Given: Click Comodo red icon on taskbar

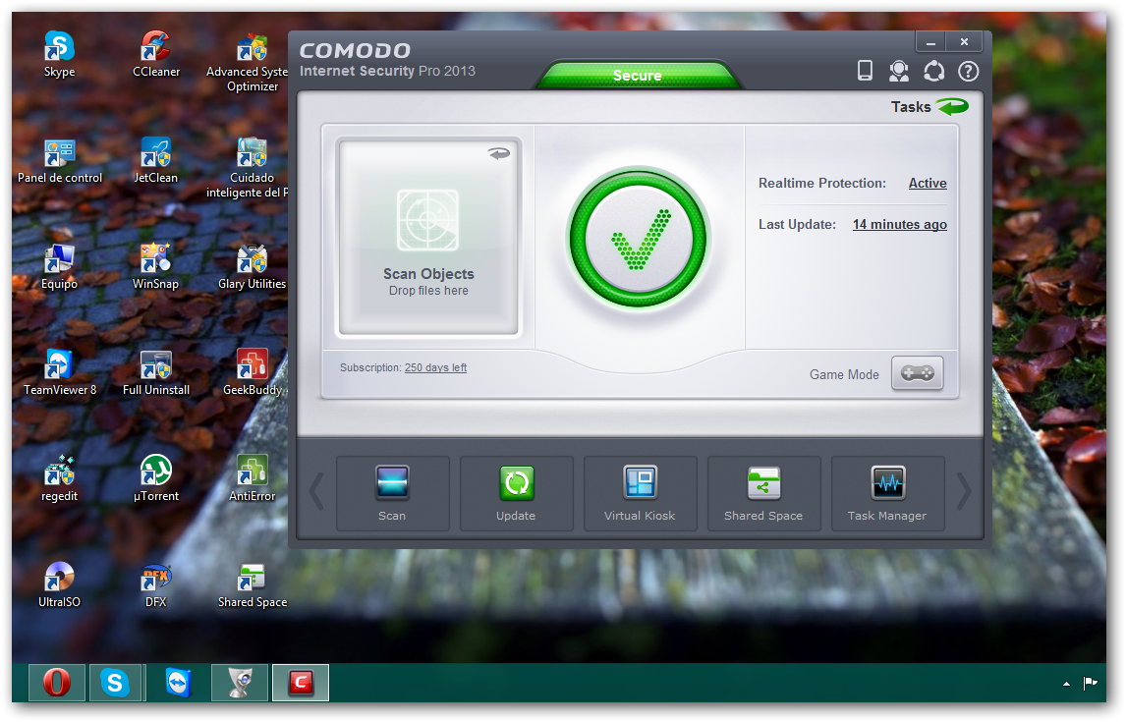Looking at the screenshot, I should pyautogui.click(x=301, y=682).
